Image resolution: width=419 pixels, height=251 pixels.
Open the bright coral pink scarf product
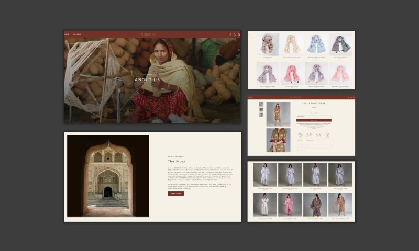tap(292, 74)
